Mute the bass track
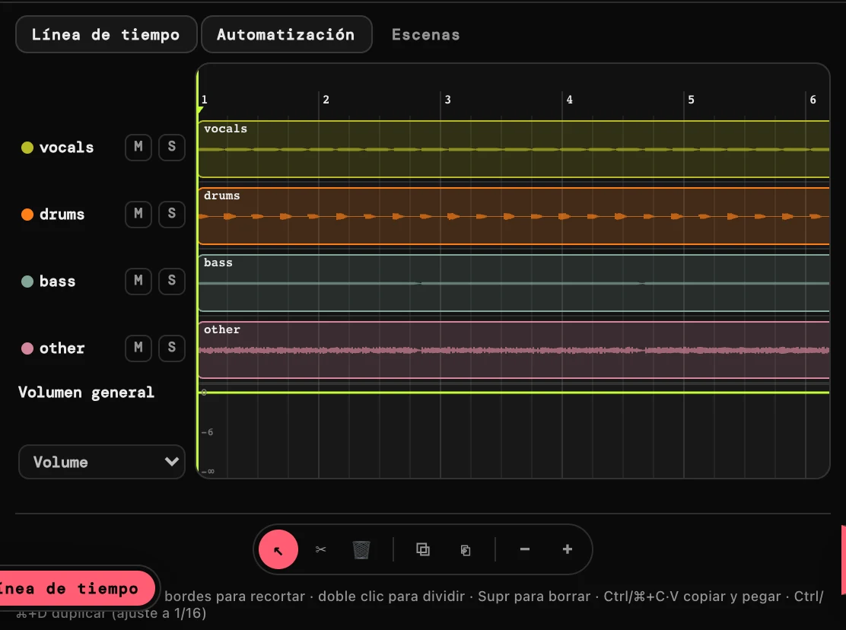Viewport: 846px width, 630px height. pos(138,281)
